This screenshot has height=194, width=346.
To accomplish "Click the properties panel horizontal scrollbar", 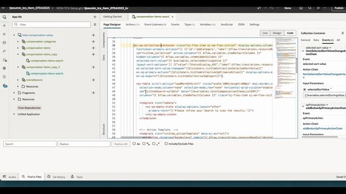I will [320, 136].
